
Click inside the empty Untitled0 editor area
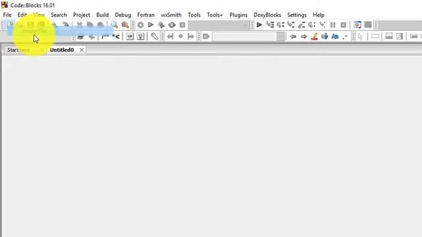click(212, 146)
